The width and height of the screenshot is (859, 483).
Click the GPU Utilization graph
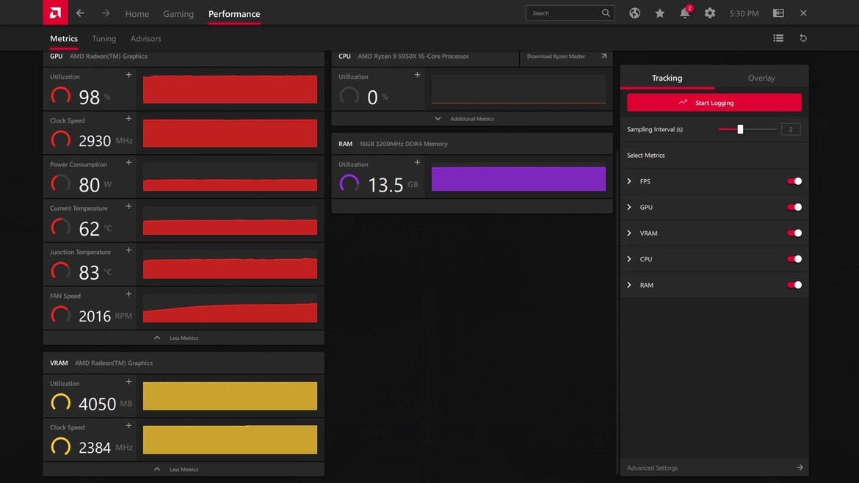(230, 89)
